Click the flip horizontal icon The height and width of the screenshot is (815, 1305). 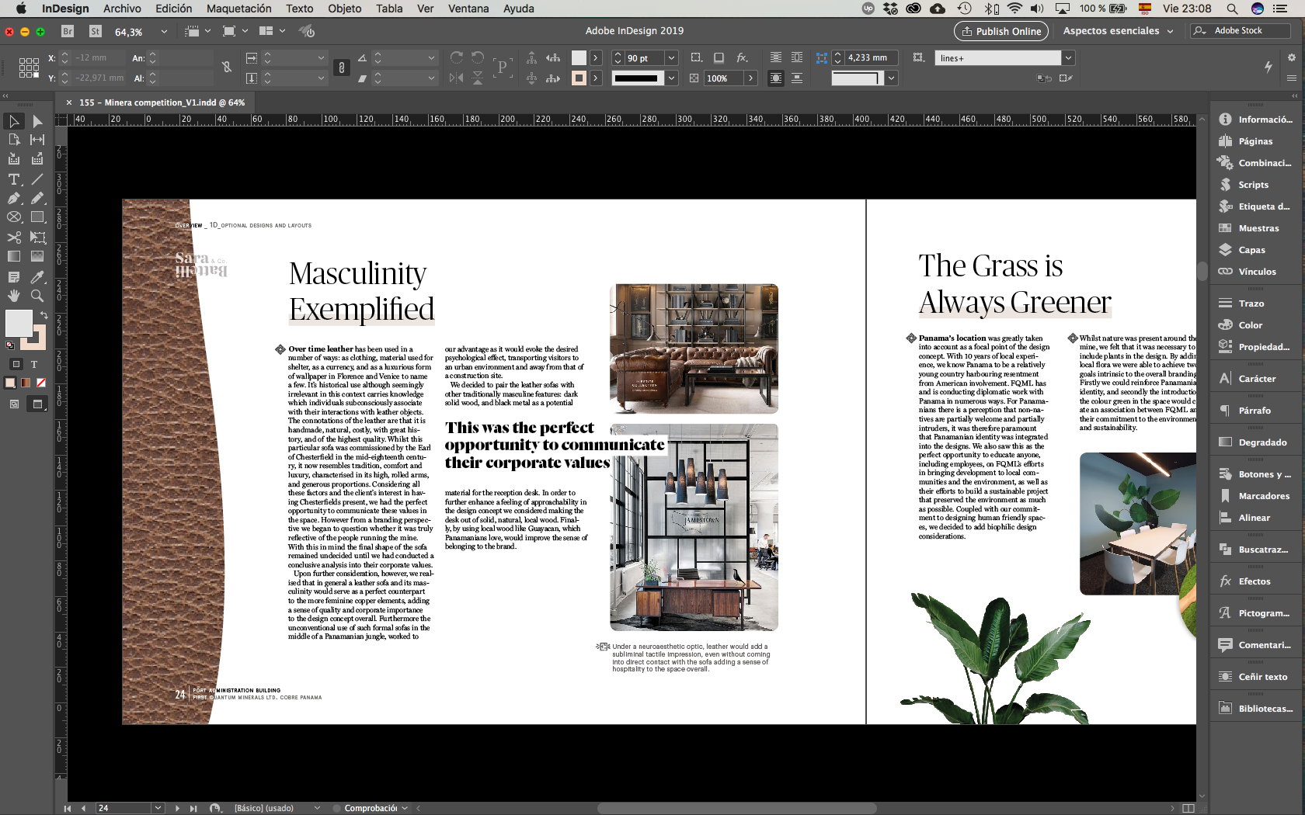[x=456, y=78]
